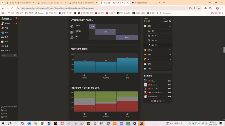This screenshot has width=225, height=126.
Task: Go to featured insights page 3
Action: pos(160,101)
